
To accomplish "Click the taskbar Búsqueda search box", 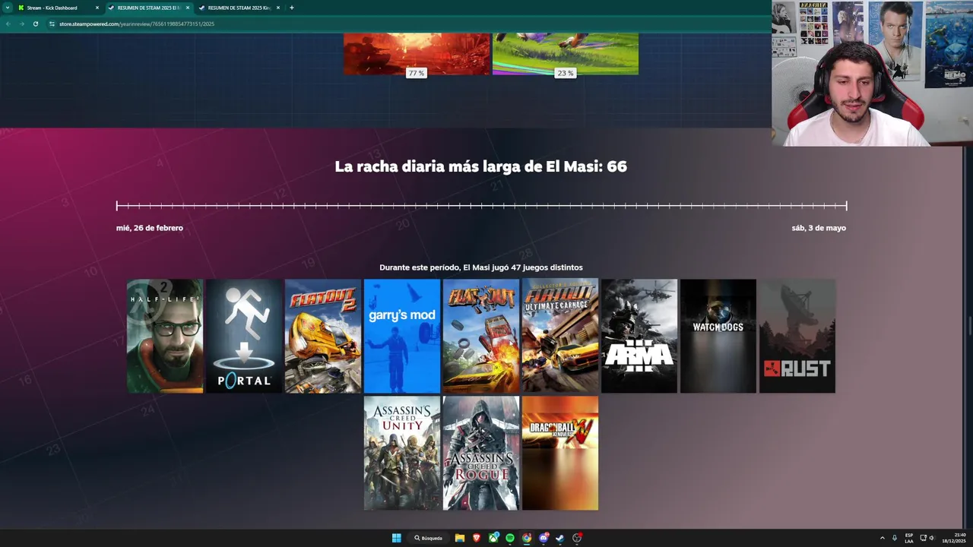I will (429, 538).
